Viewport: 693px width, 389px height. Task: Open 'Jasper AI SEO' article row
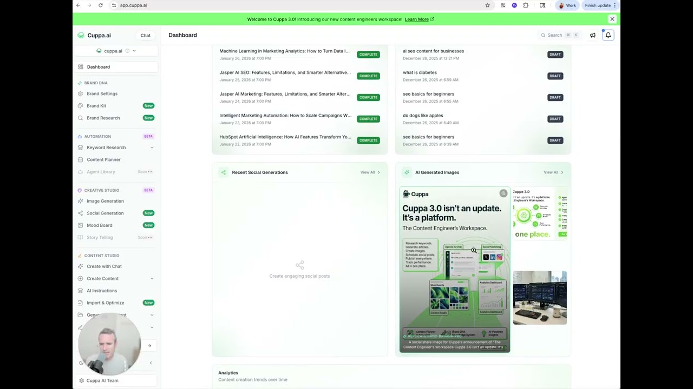[x=299, y=76]
